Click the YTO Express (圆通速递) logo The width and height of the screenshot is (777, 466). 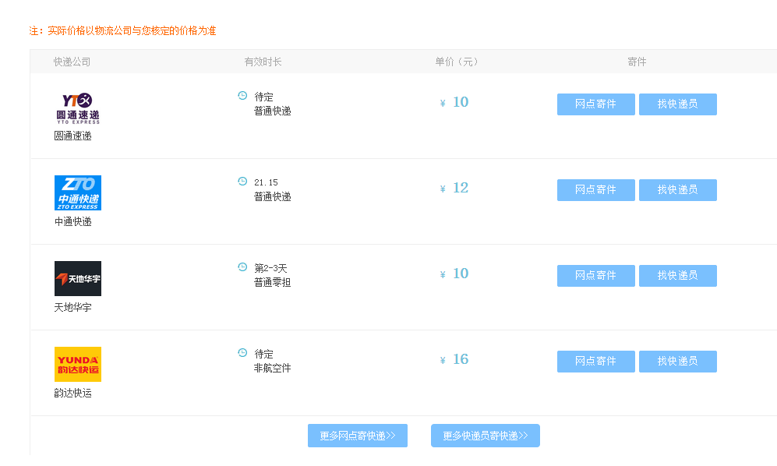(77, 108)
